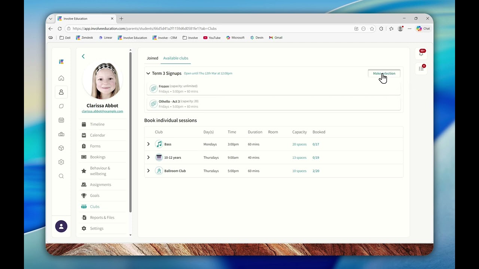
Task: Expand the Ballroom Club row
Action: (148, 171)
